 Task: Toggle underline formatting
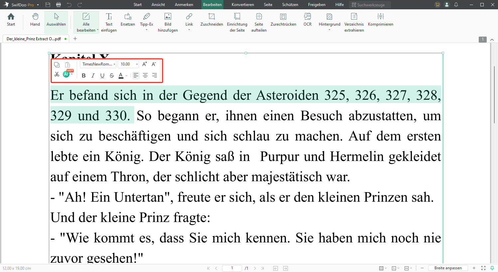click(102, 75)
